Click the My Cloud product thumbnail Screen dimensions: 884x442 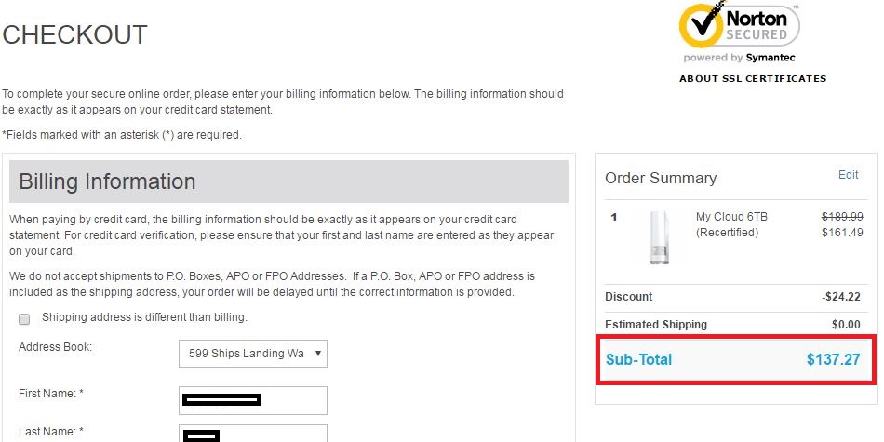(656, 235)
